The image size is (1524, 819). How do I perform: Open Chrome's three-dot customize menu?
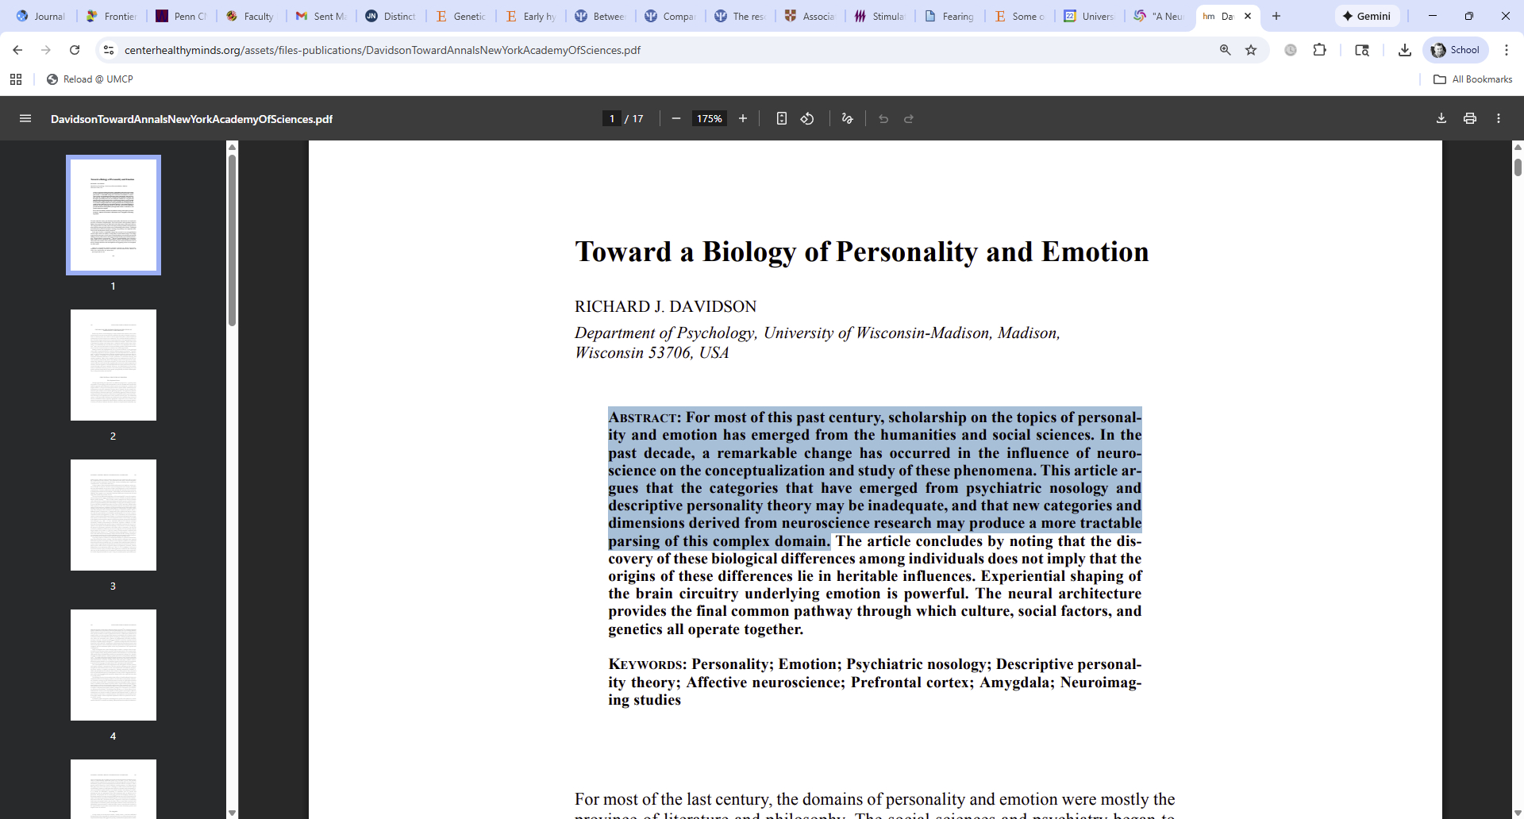(1507, 50)
